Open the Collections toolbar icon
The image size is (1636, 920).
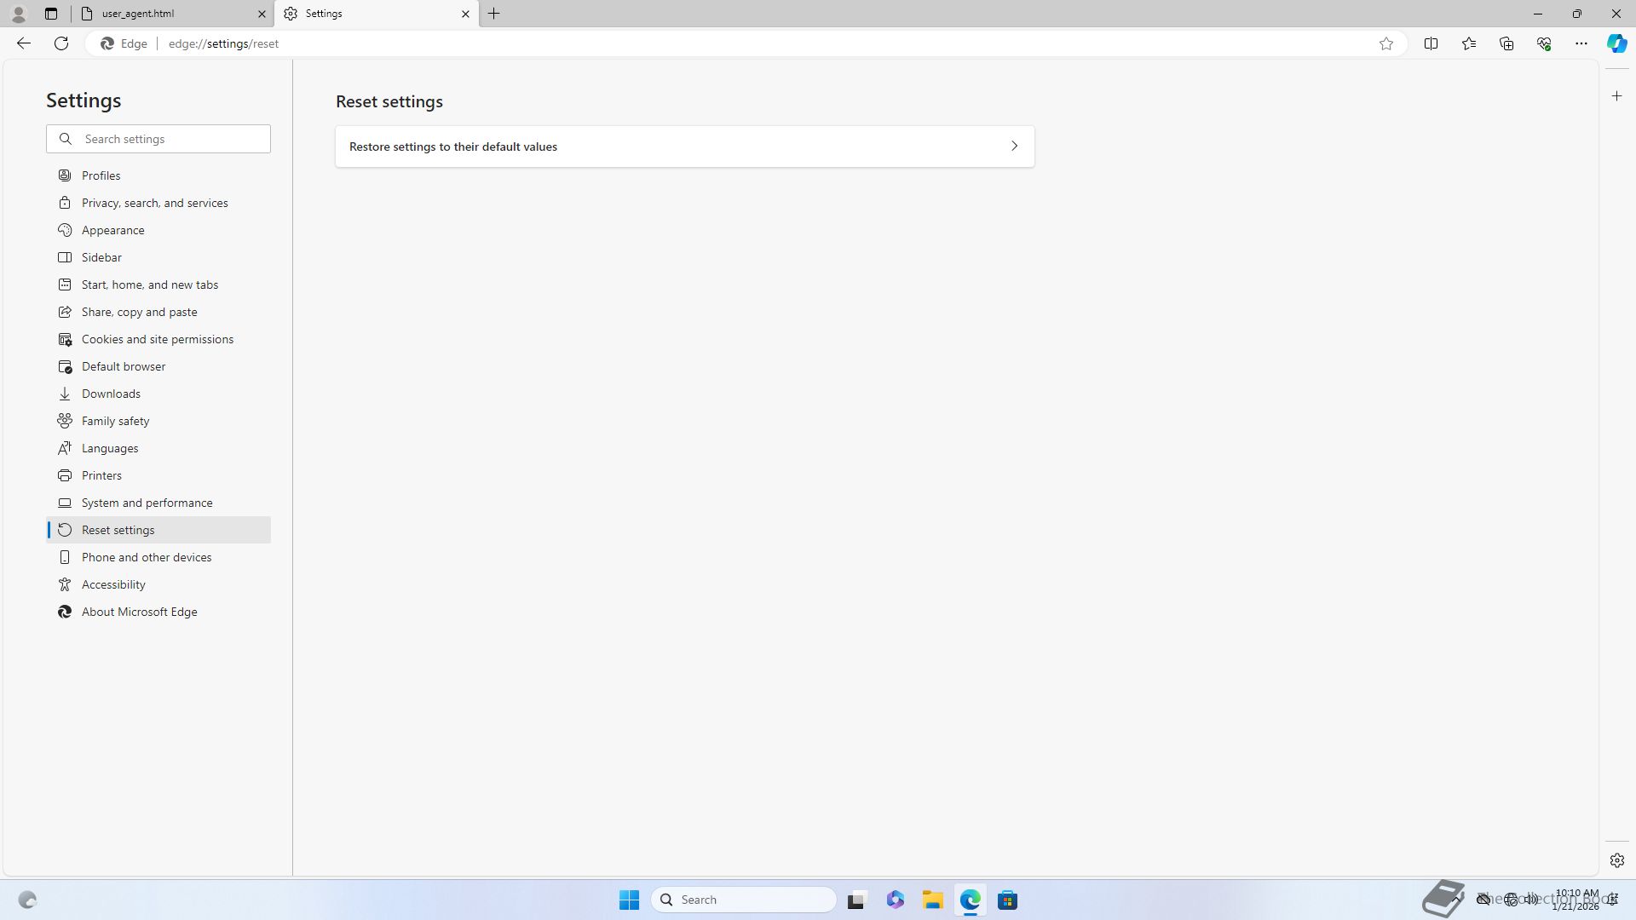tap(1506, 43)
